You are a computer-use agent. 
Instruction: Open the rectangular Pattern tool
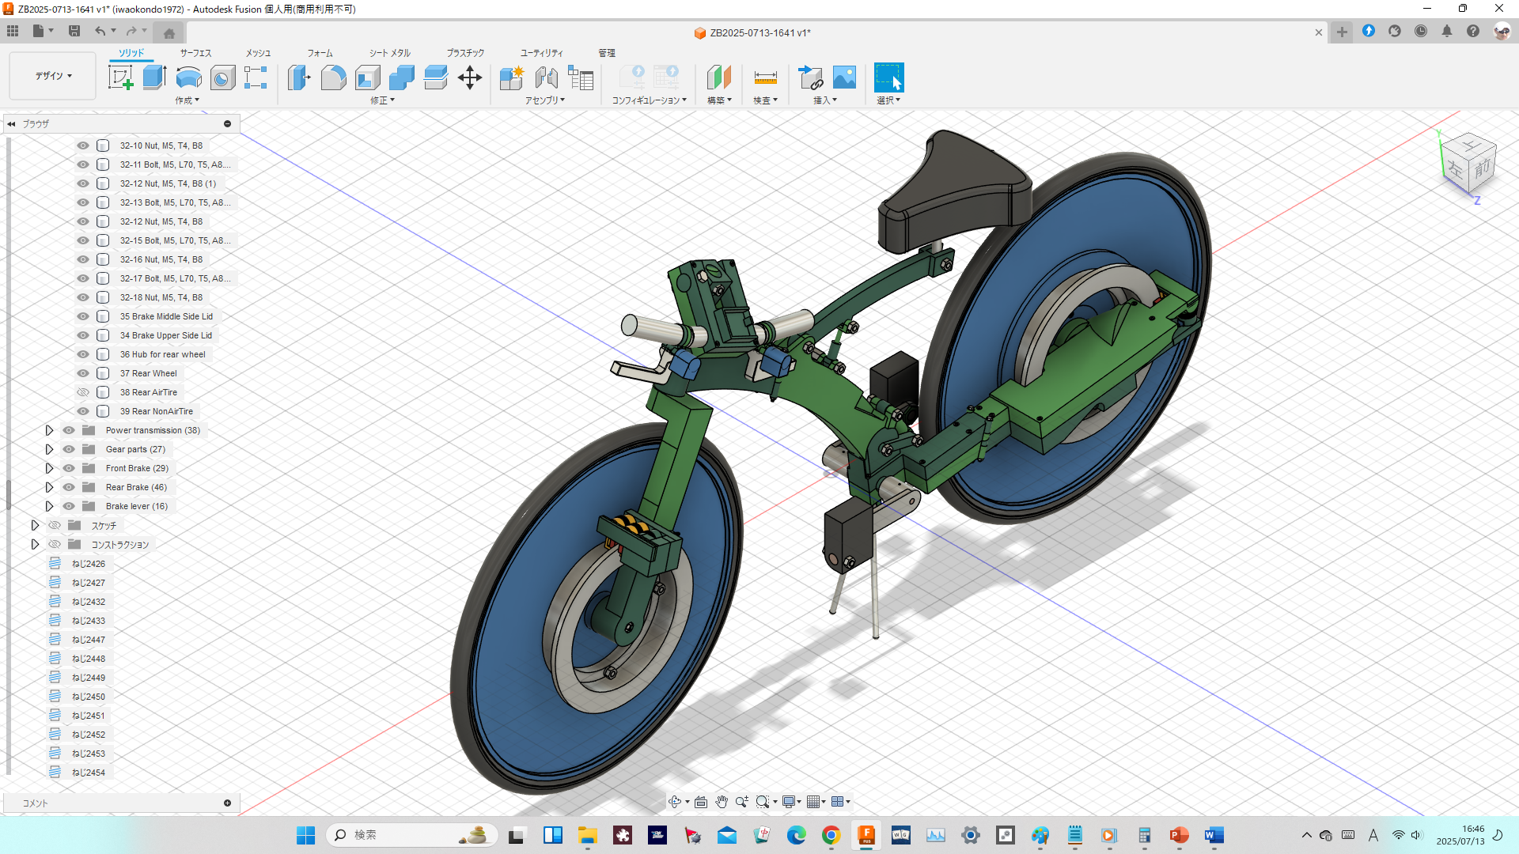256,77
